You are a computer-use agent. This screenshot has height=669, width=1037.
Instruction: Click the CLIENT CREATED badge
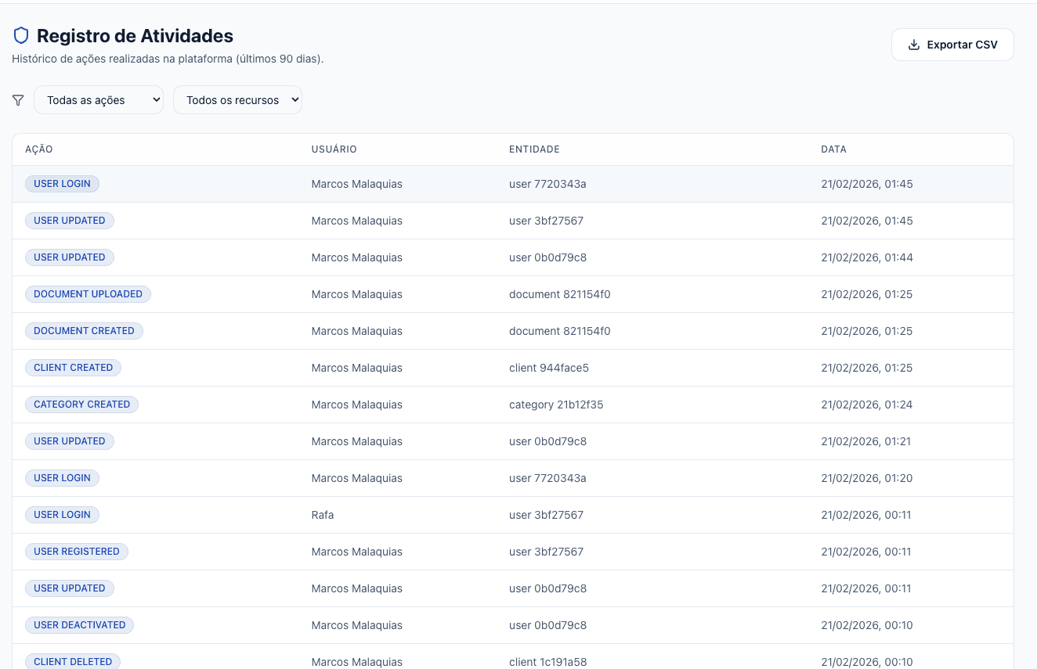tap(73, 368)
